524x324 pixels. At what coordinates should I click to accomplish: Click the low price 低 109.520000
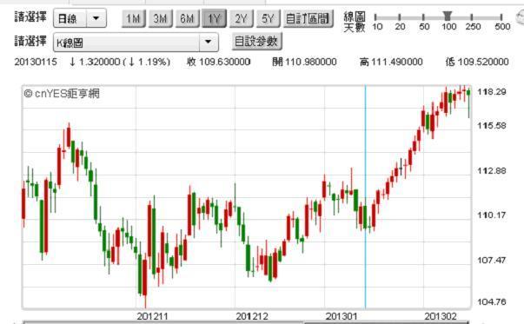(x=477, y=62)
